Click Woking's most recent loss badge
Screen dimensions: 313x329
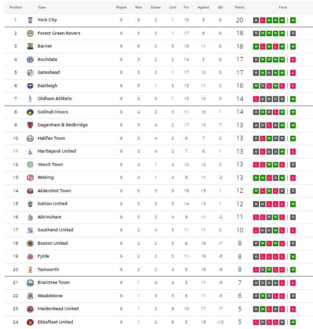coord(293,177)
